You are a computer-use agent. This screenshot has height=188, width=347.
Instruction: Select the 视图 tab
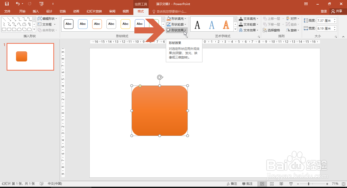coord(126,11)
